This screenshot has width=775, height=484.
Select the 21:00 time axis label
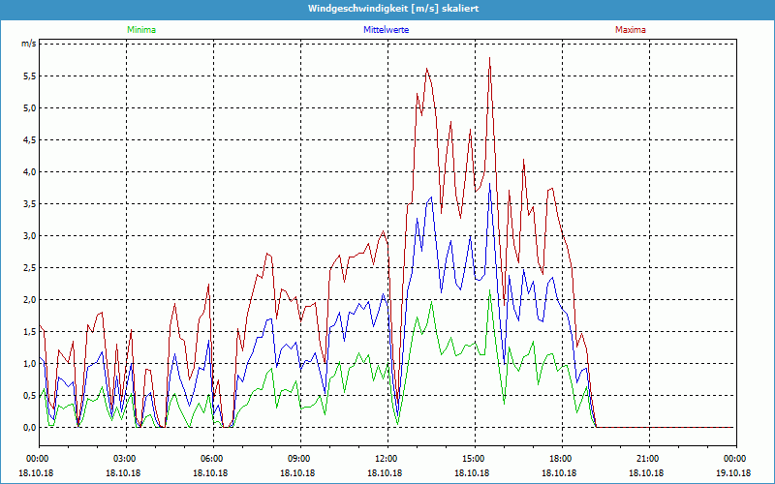648,459
